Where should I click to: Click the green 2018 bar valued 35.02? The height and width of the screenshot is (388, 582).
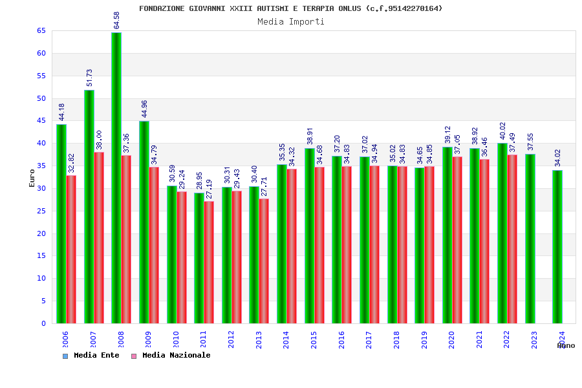click(393, 244)
